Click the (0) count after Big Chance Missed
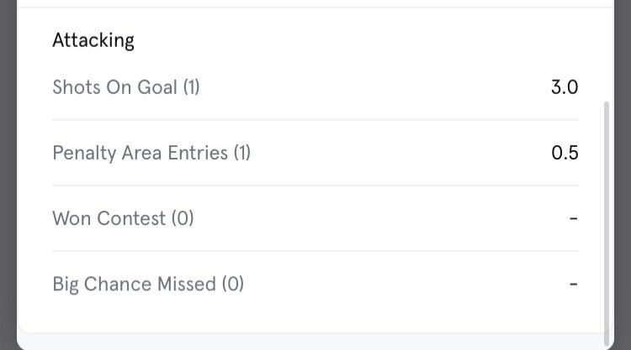 coord(233,284)
